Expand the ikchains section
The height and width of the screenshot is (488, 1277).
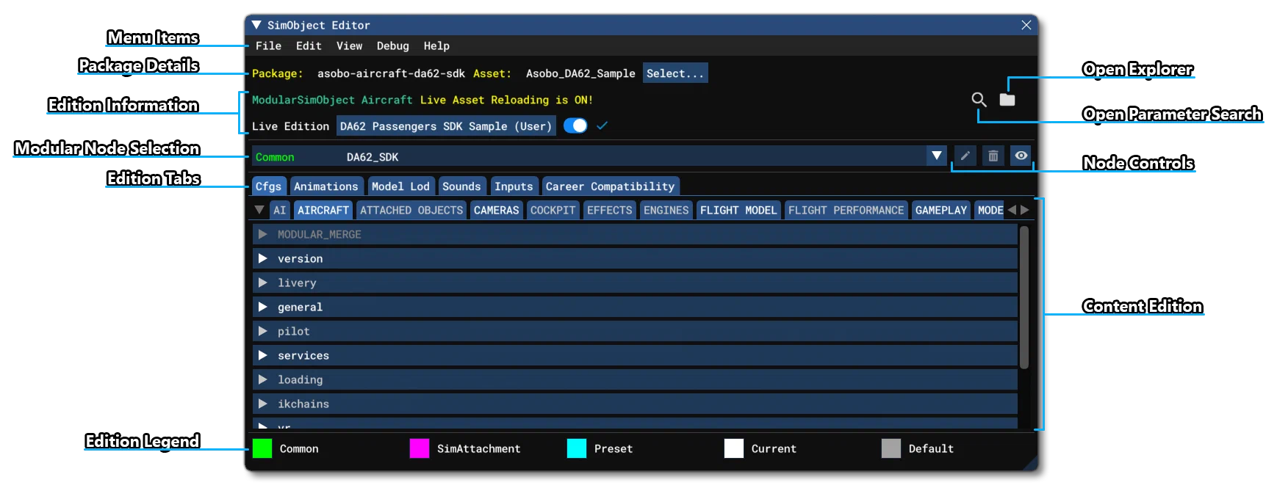[x=635, y=404]
